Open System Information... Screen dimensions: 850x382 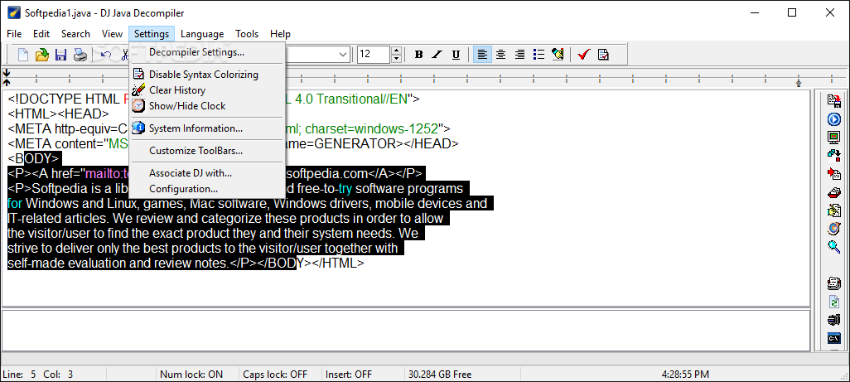tap(207, 128)
